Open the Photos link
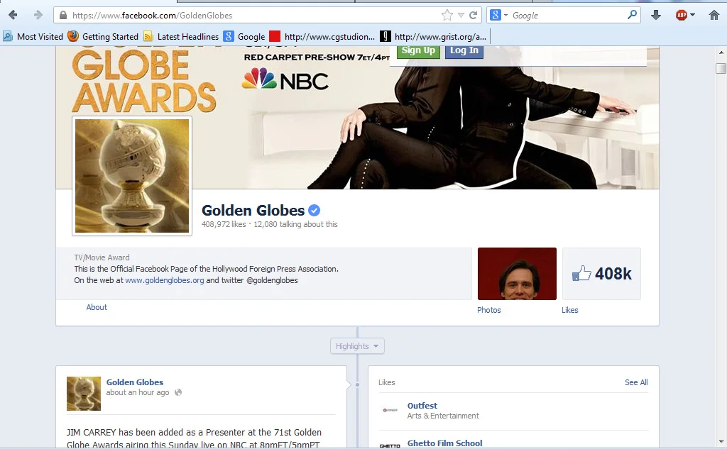727x449 pixels. (489, 310)
